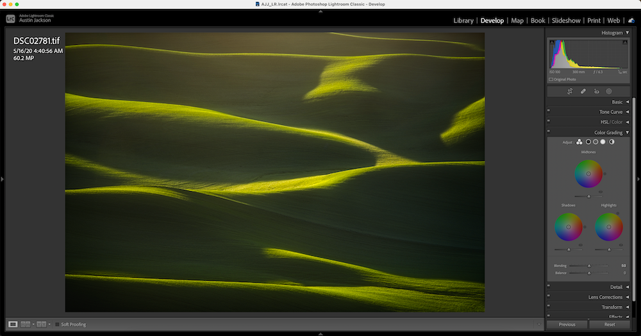Toggle the Lens Corrections panel switch
This screenshot has width=641, height=336.
pos(549,296)
